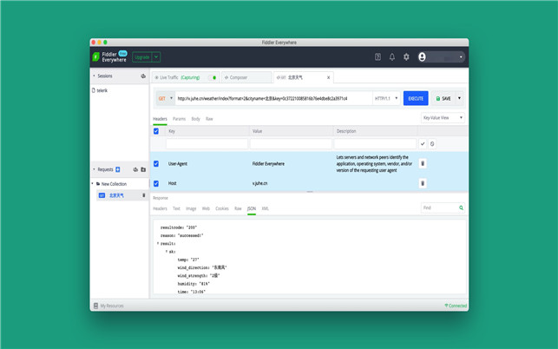
Task: Open the response Cookies tab
Action: click(222, 208)
